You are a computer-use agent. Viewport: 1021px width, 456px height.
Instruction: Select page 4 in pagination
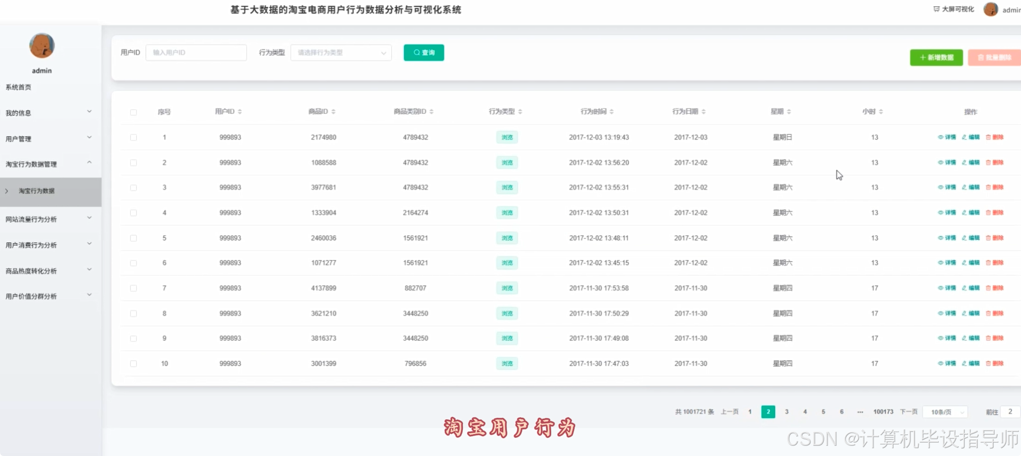pos(805,412)
